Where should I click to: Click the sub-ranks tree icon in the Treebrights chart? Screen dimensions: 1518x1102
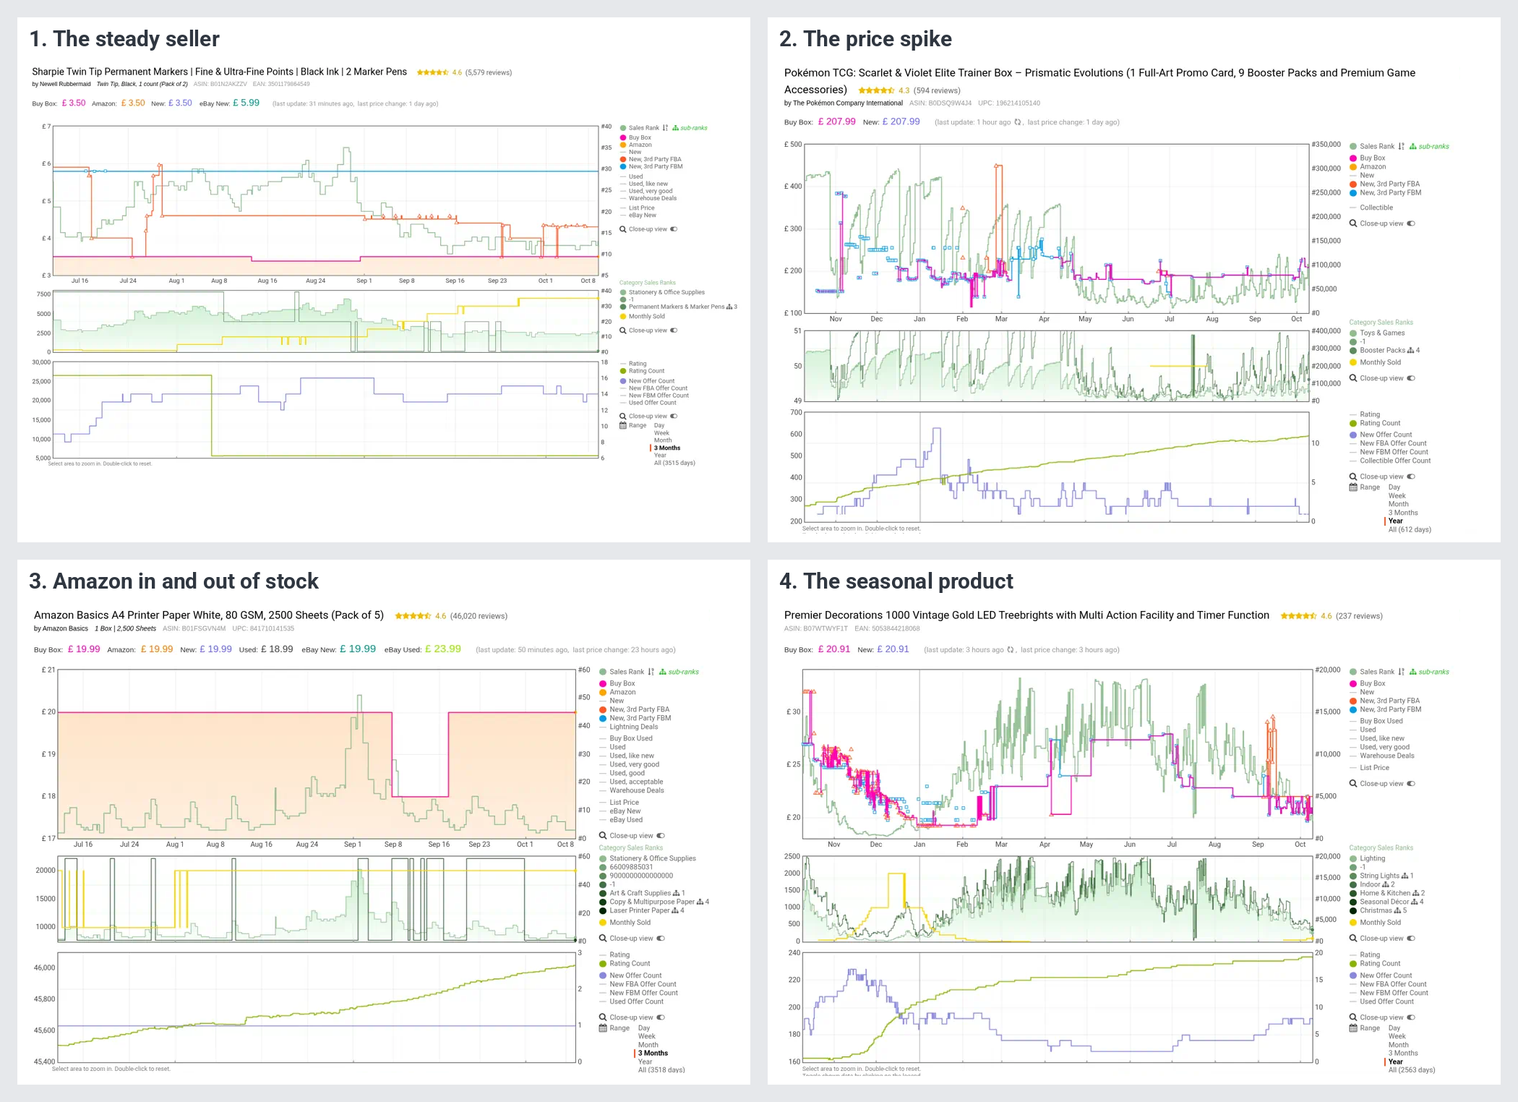pos(1412,672)
